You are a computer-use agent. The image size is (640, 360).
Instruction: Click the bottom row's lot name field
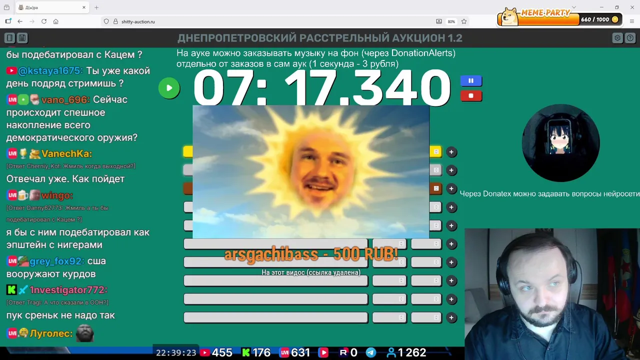tap(275, 317)
